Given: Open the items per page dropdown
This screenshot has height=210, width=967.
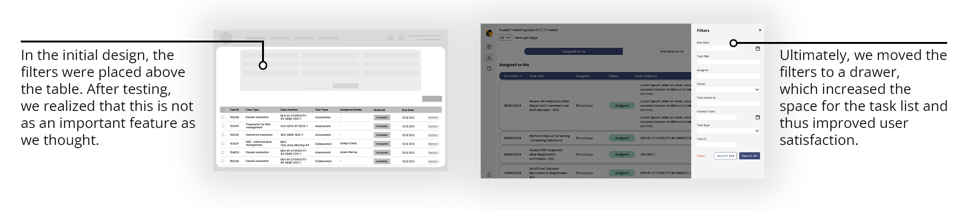Looking at the screenshot, I should (x=505, y=38).
